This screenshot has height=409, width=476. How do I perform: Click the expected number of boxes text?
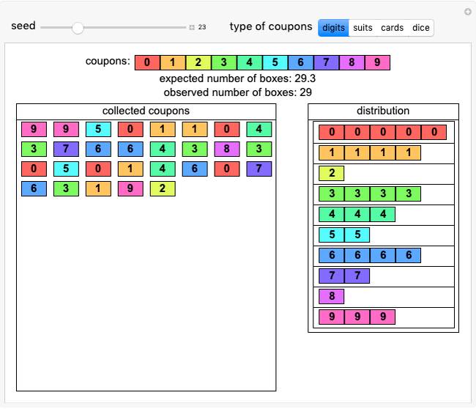pyautogui.click(x=237, y=78)
